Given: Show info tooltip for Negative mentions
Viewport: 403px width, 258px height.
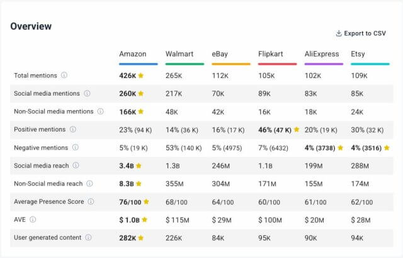Looking at the screenshot, I should point(75,147).
